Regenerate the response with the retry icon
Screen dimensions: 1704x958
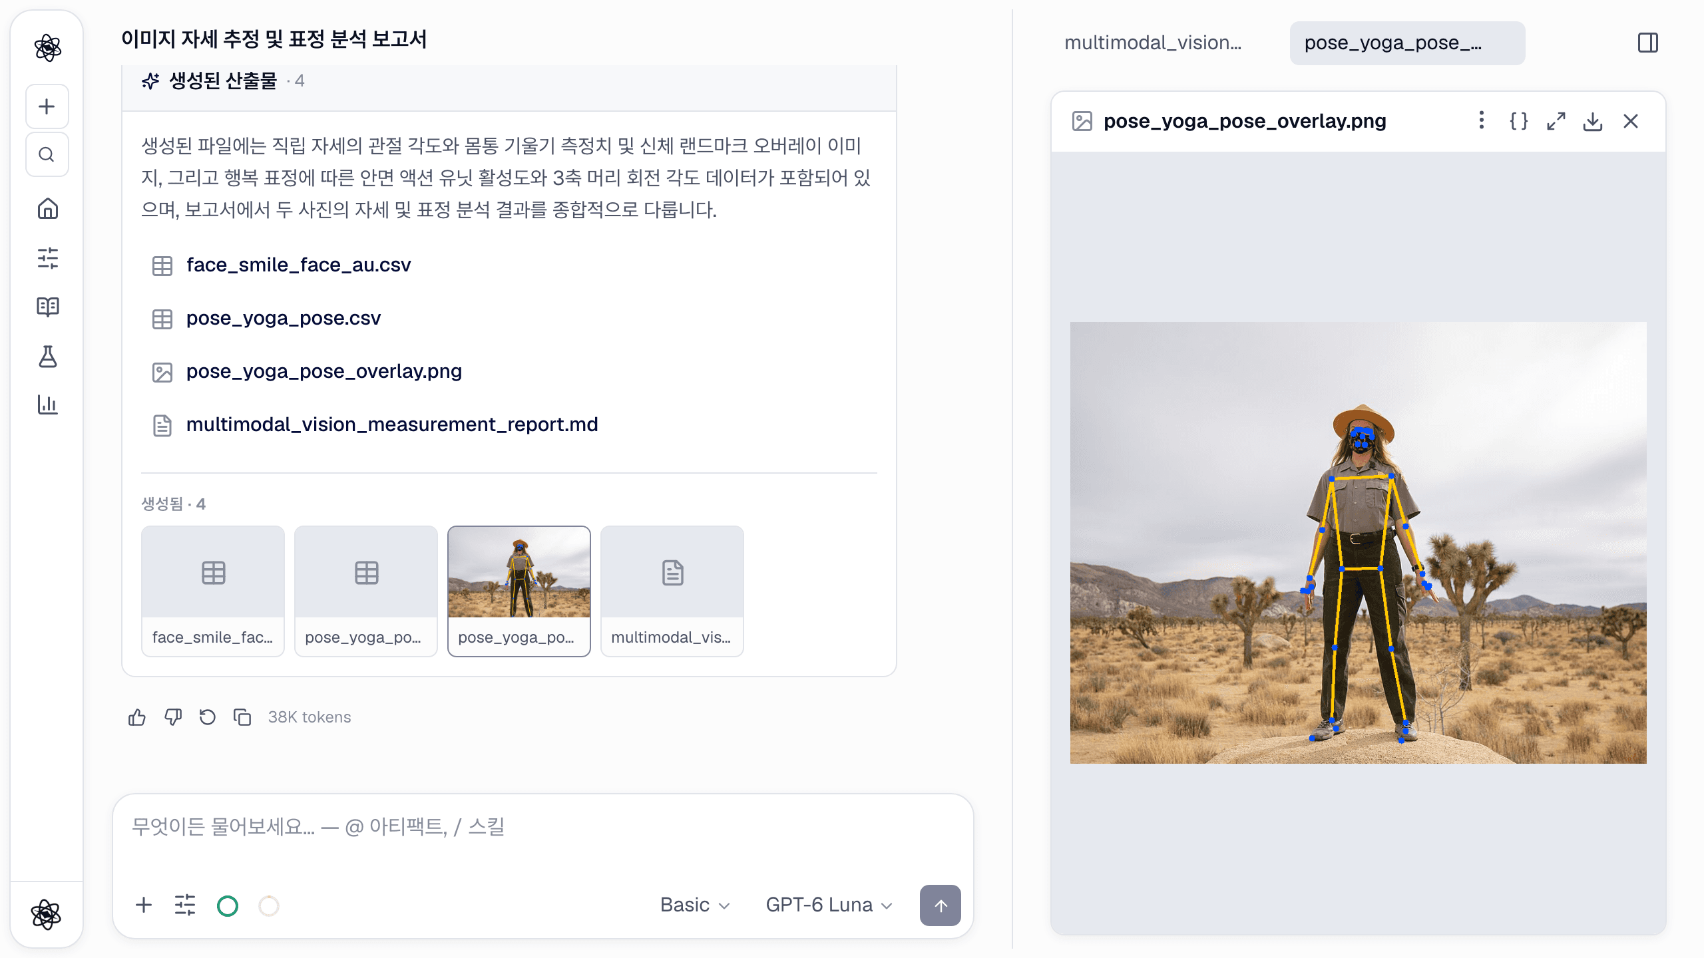click(208, 717)
